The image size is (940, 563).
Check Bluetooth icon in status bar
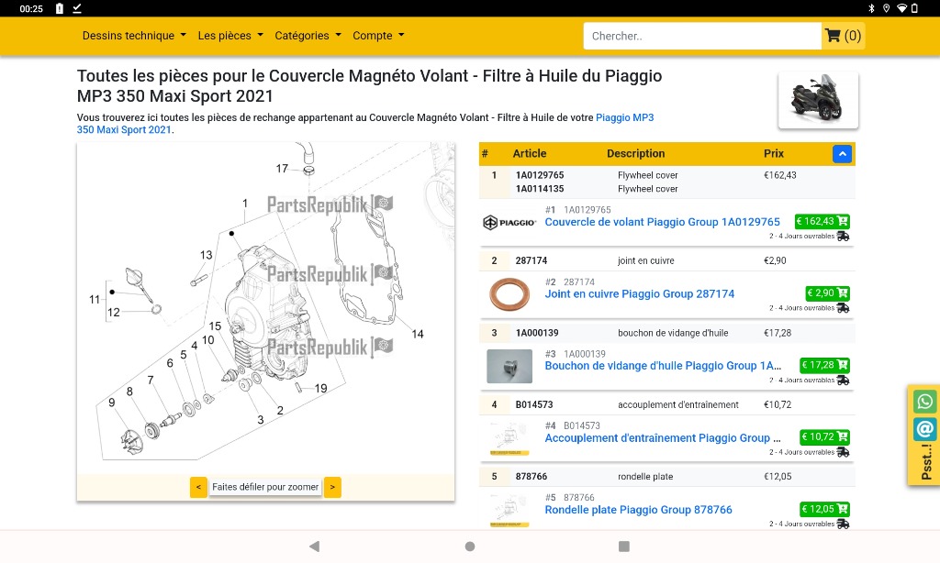pos(871,8)
